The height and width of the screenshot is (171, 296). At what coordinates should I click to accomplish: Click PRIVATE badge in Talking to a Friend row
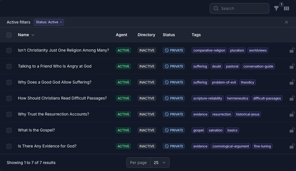click(174, 66)
